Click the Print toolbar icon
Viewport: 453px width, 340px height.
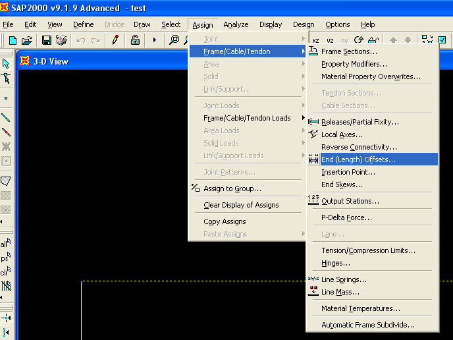[61, 40]
